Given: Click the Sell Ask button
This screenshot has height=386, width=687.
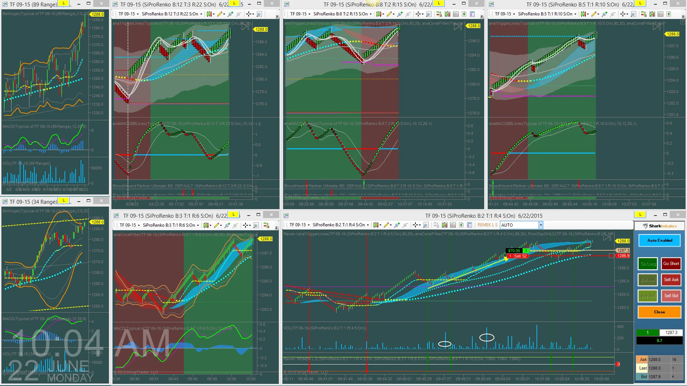Looking at the screenshot, I should tap(671, 280).
